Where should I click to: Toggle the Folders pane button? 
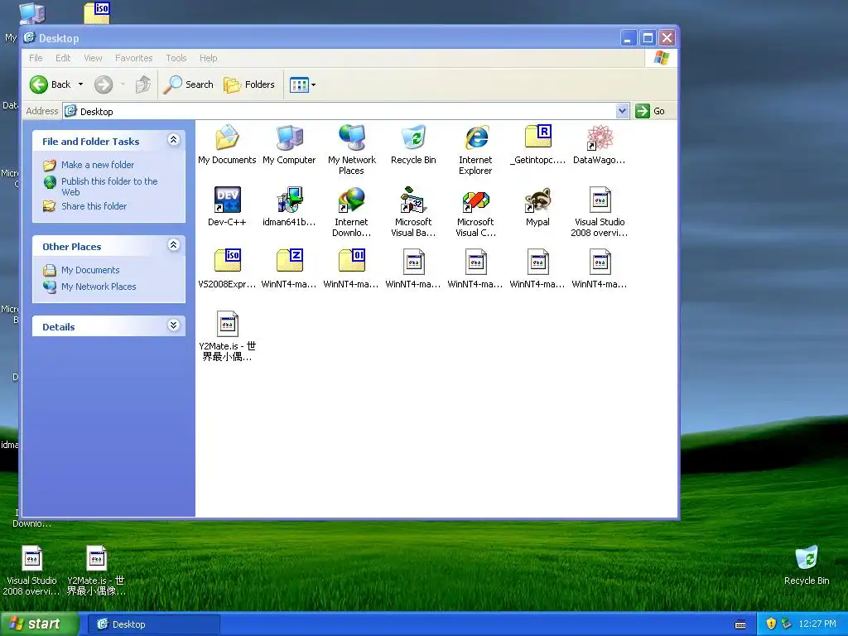pyautogui.click(x=249, y=84)
